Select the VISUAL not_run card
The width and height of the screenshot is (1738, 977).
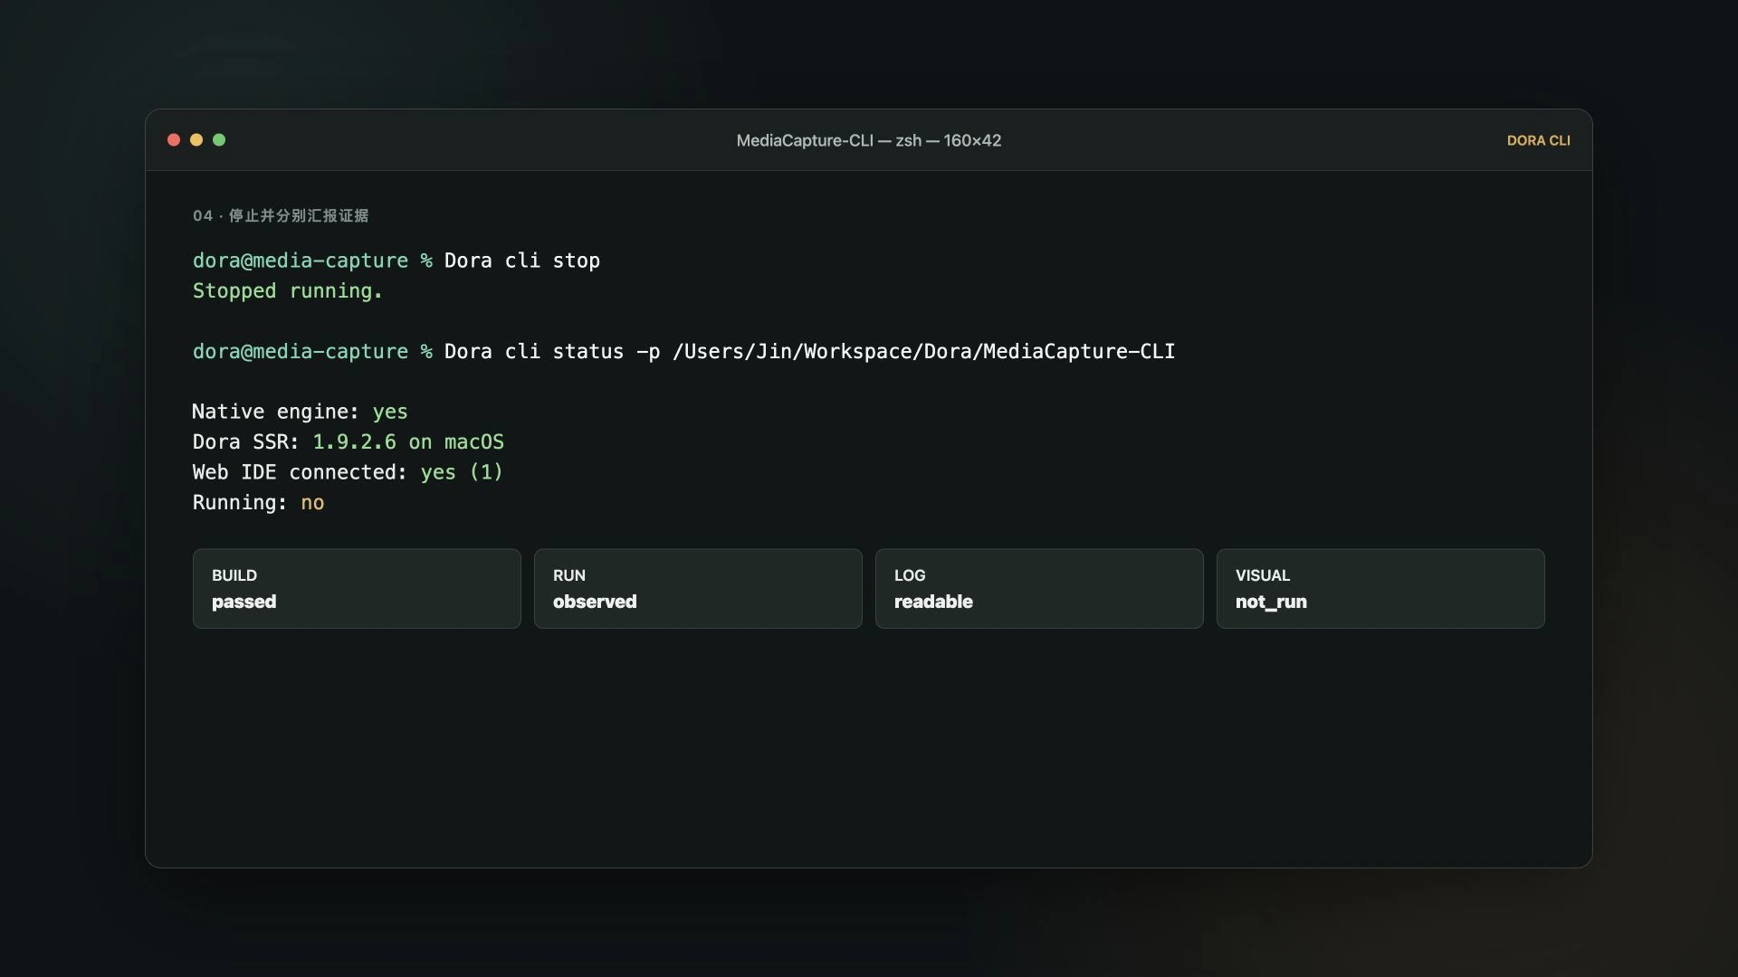(x=1380, y=588)
